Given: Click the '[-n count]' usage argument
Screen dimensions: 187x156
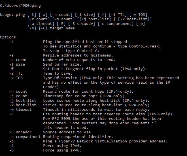Looking at the screenshot, I should pyautogui.click(x=61, y=15).
